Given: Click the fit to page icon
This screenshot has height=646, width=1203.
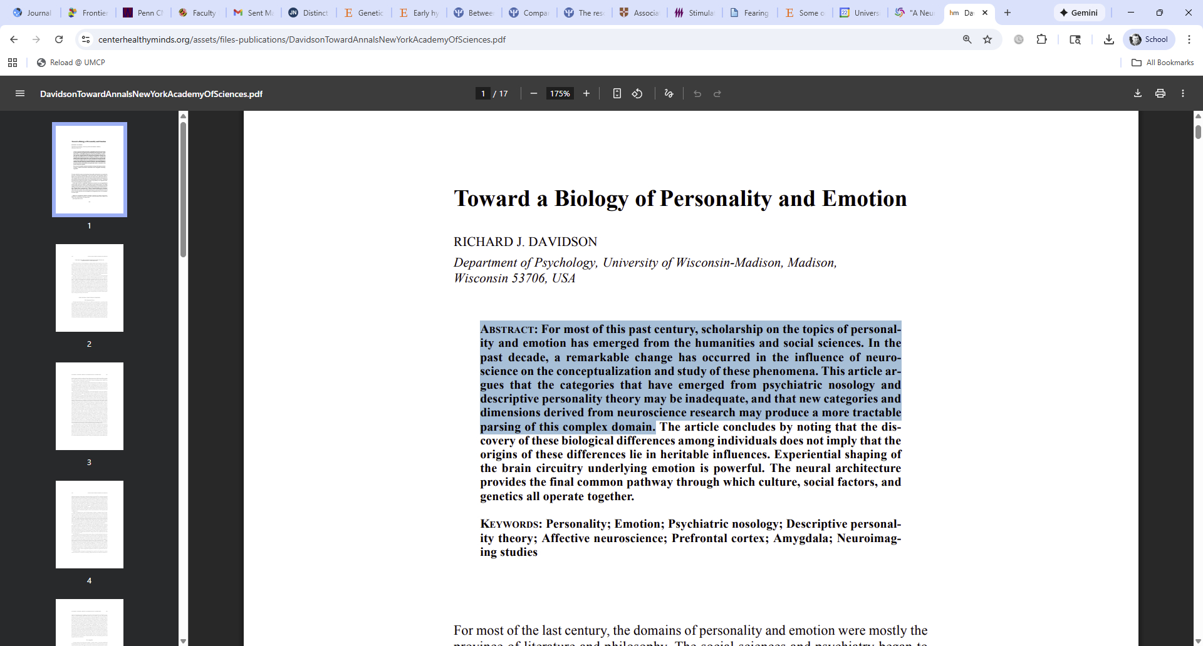Looking at the screenshot, I should click(x=617, y=94).
